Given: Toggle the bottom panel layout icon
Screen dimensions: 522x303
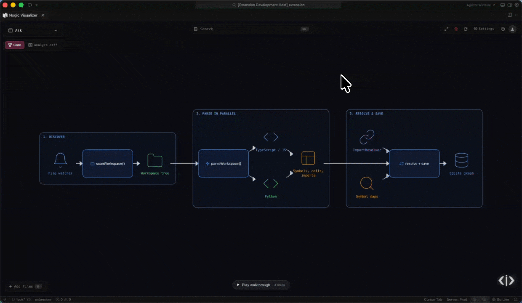Looking at the screenshot, I should tap(503, 5).
